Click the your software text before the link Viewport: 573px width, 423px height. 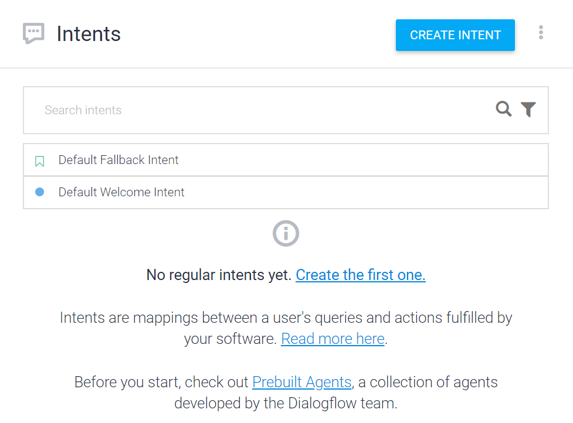tap(230, 339)
